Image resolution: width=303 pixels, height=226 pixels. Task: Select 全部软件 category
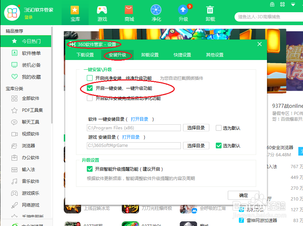pos(26,98)
